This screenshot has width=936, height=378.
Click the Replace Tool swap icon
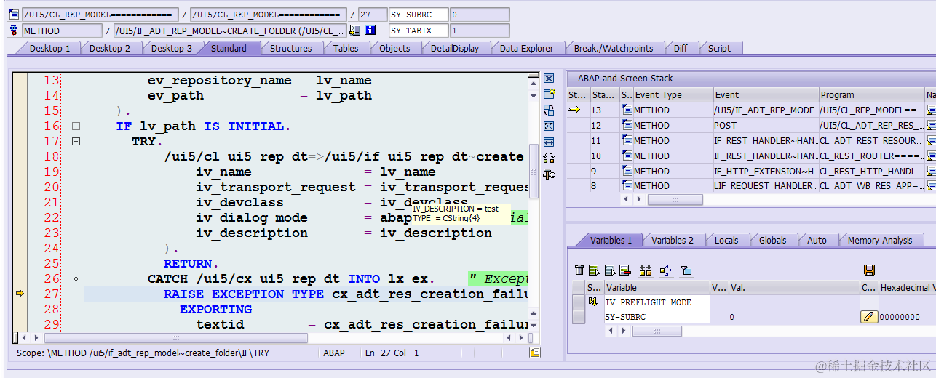click(x=549, y=110)
